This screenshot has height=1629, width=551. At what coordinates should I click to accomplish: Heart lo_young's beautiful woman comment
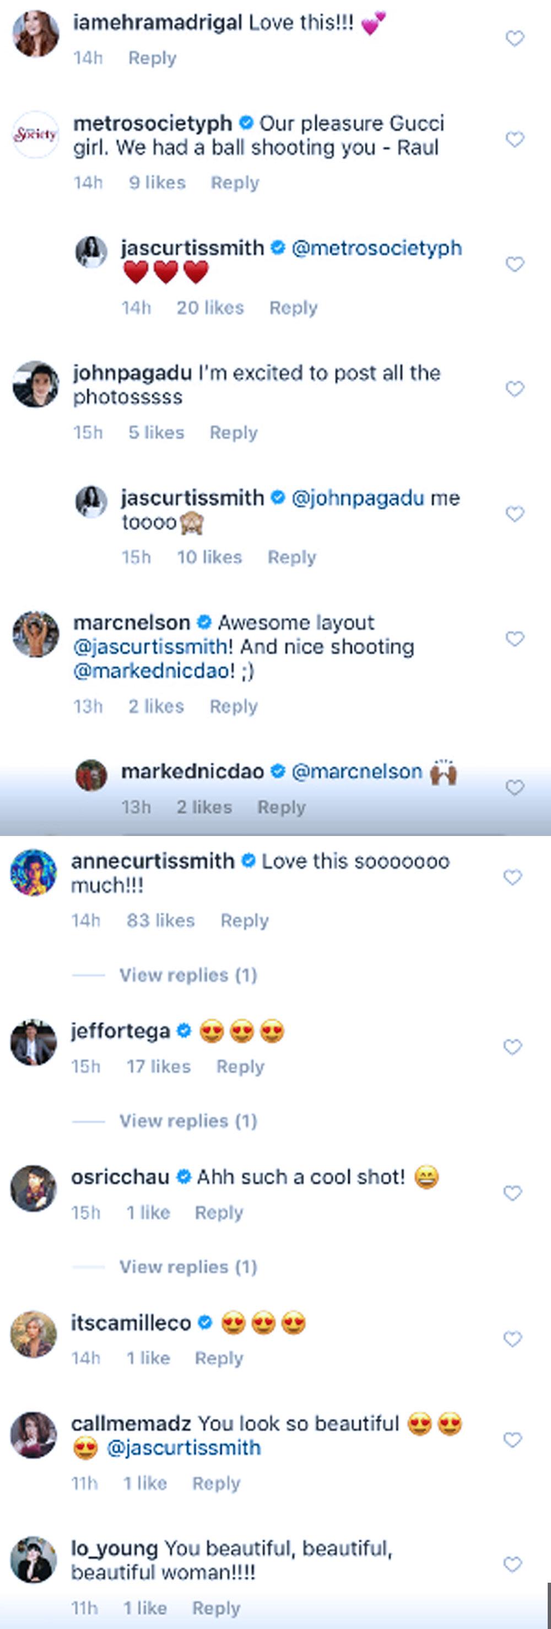tap(512, 1564)
